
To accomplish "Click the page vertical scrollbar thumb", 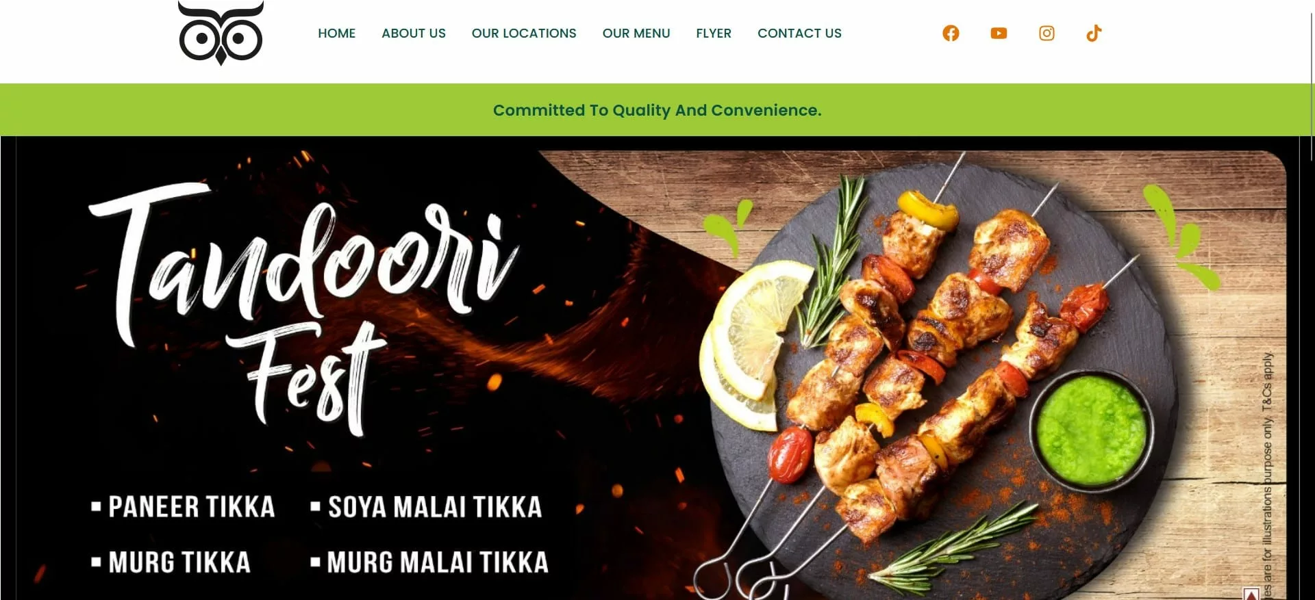I will 1311,81.
